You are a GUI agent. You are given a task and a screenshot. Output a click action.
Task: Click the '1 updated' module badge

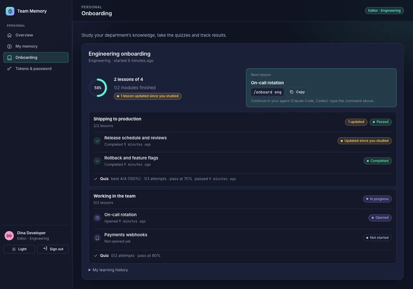coord(356,122)
